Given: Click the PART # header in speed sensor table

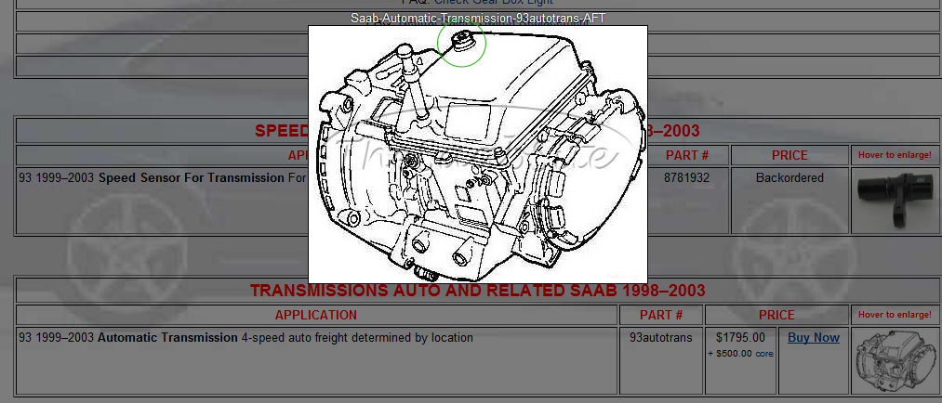Looking at the screenshot, I should [687, 155].
